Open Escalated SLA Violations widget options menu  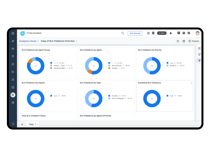[191, 83]
